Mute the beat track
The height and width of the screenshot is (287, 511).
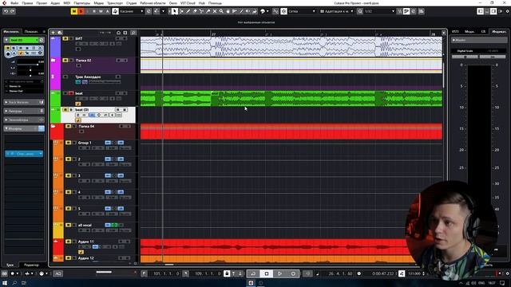[65, 93]
